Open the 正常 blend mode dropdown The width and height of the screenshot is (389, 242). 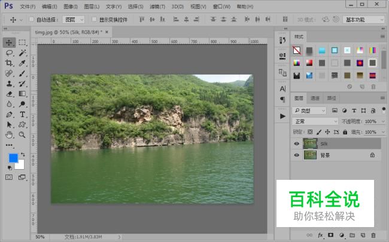(x=315, y=121)
